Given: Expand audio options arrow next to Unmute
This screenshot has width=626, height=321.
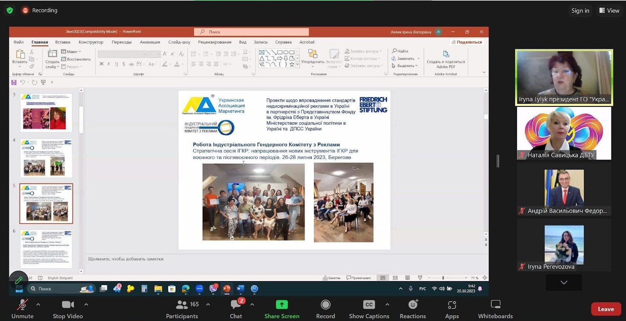Looking at the screenshot, I should [x=38, y=304].
